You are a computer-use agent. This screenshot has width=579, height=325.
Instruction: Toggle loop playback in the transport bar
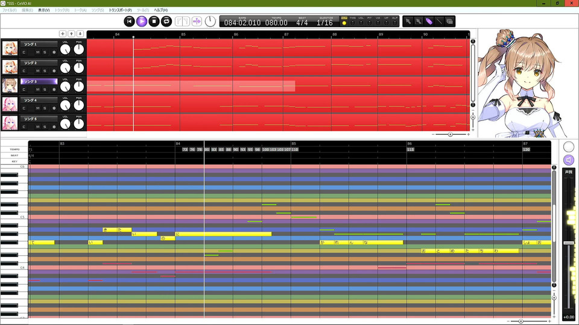(x=166, y=22)
